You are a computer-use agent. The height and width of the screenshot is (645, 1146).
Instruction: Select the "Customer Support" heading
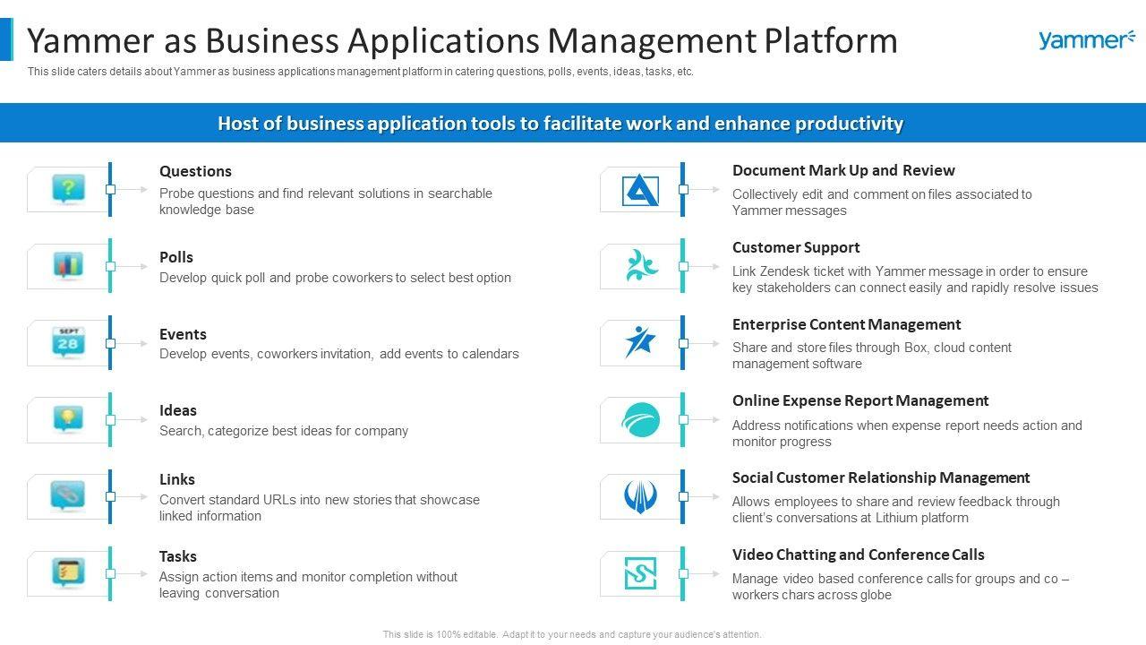(796, 247)
